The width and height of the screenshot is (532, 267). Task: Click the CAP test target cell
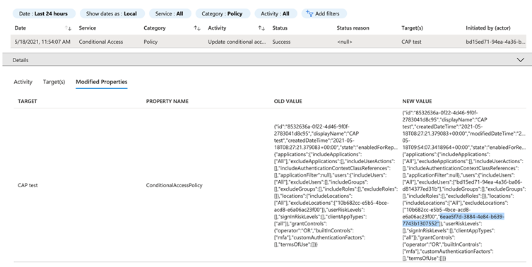click(28, 185)
